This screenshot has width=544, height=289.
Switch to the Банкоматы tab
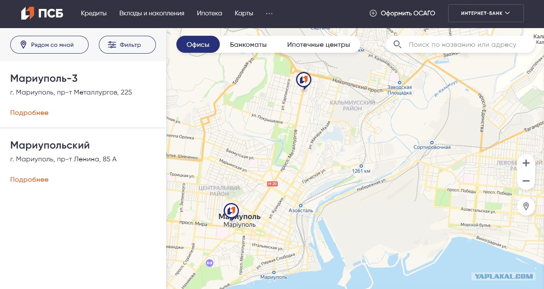[x=248, y=45]
